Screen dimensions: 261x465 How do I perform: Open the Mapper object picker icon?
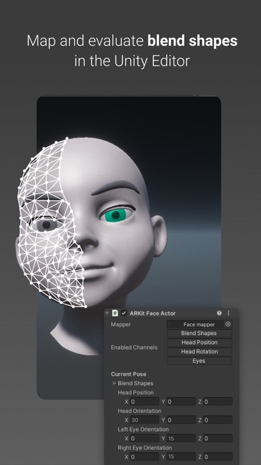[x=228, y=324]
